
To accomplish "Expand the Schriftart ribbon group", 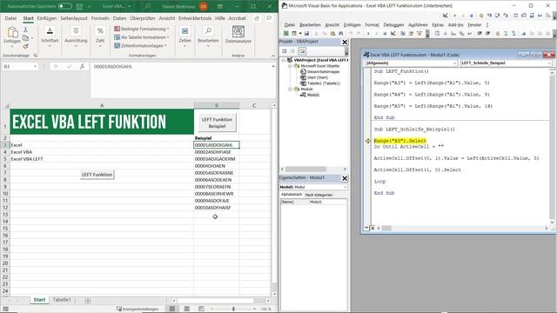I will point(50,37).
